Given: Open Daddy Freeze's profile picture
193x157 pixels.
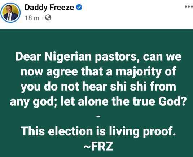Looking at the screenshot, I should tap(10, 13).
